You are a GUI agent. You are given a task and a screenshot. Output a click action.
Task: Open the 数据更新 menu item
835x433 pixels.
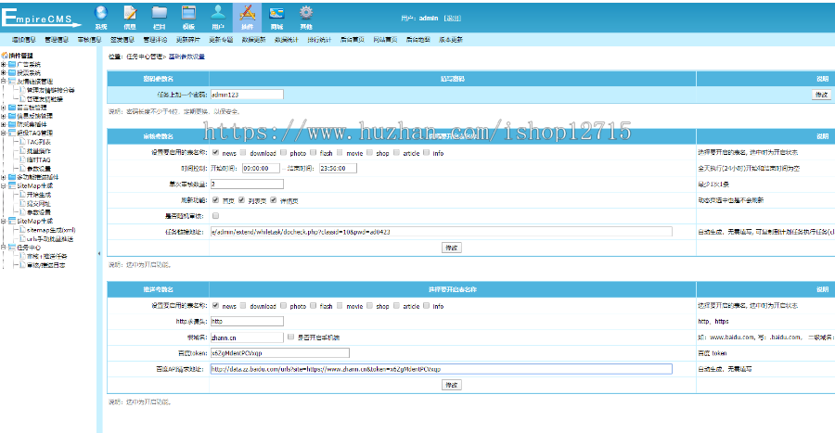253,40
